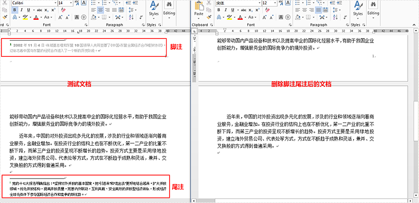Screen dimensions: 419x203
Task: Click vertical scrollbar of right document
Action: pyautogui.click(x=416, y=127)
